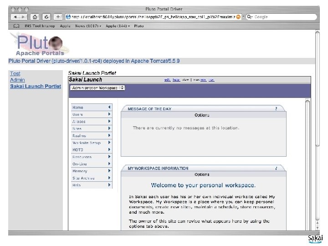This screenshot has width=328, height=246.
Task: Click into the Google search box
Action: coord(282,17)
